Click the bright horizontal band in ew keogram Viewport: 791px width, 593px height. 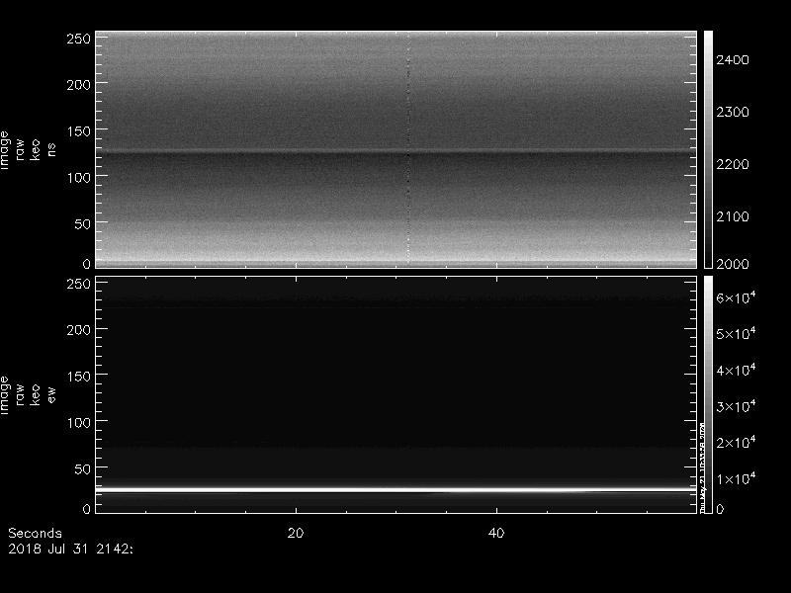[396, 489]
